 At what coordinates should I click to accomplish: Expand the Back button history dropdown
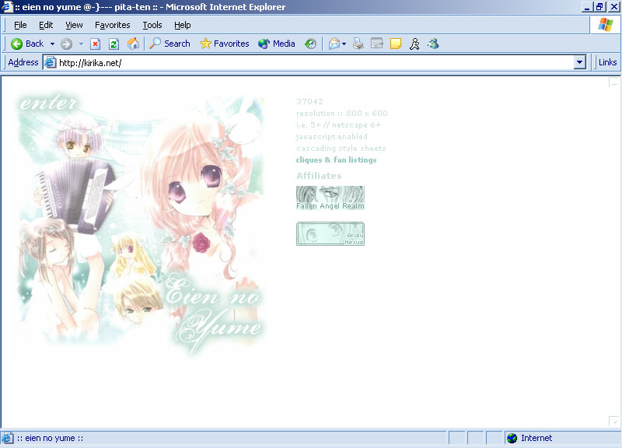(52, 44)
